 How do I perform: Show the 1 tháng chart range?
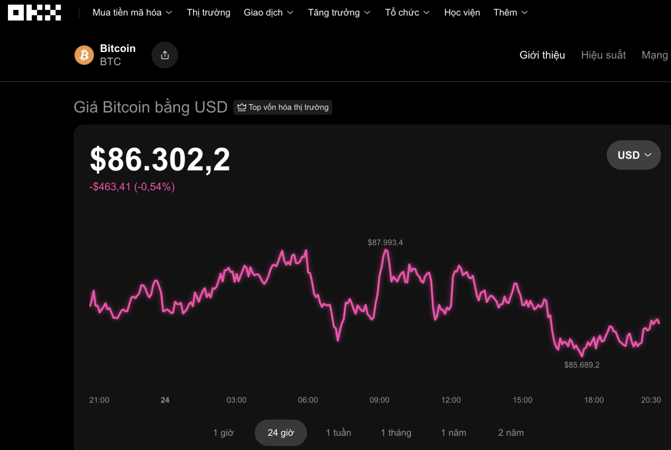tap(396, 432)
